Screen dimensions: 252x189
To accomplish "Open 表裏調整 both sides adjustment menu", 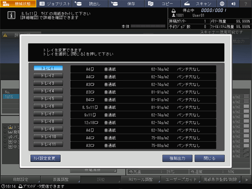I will point(60,180).
